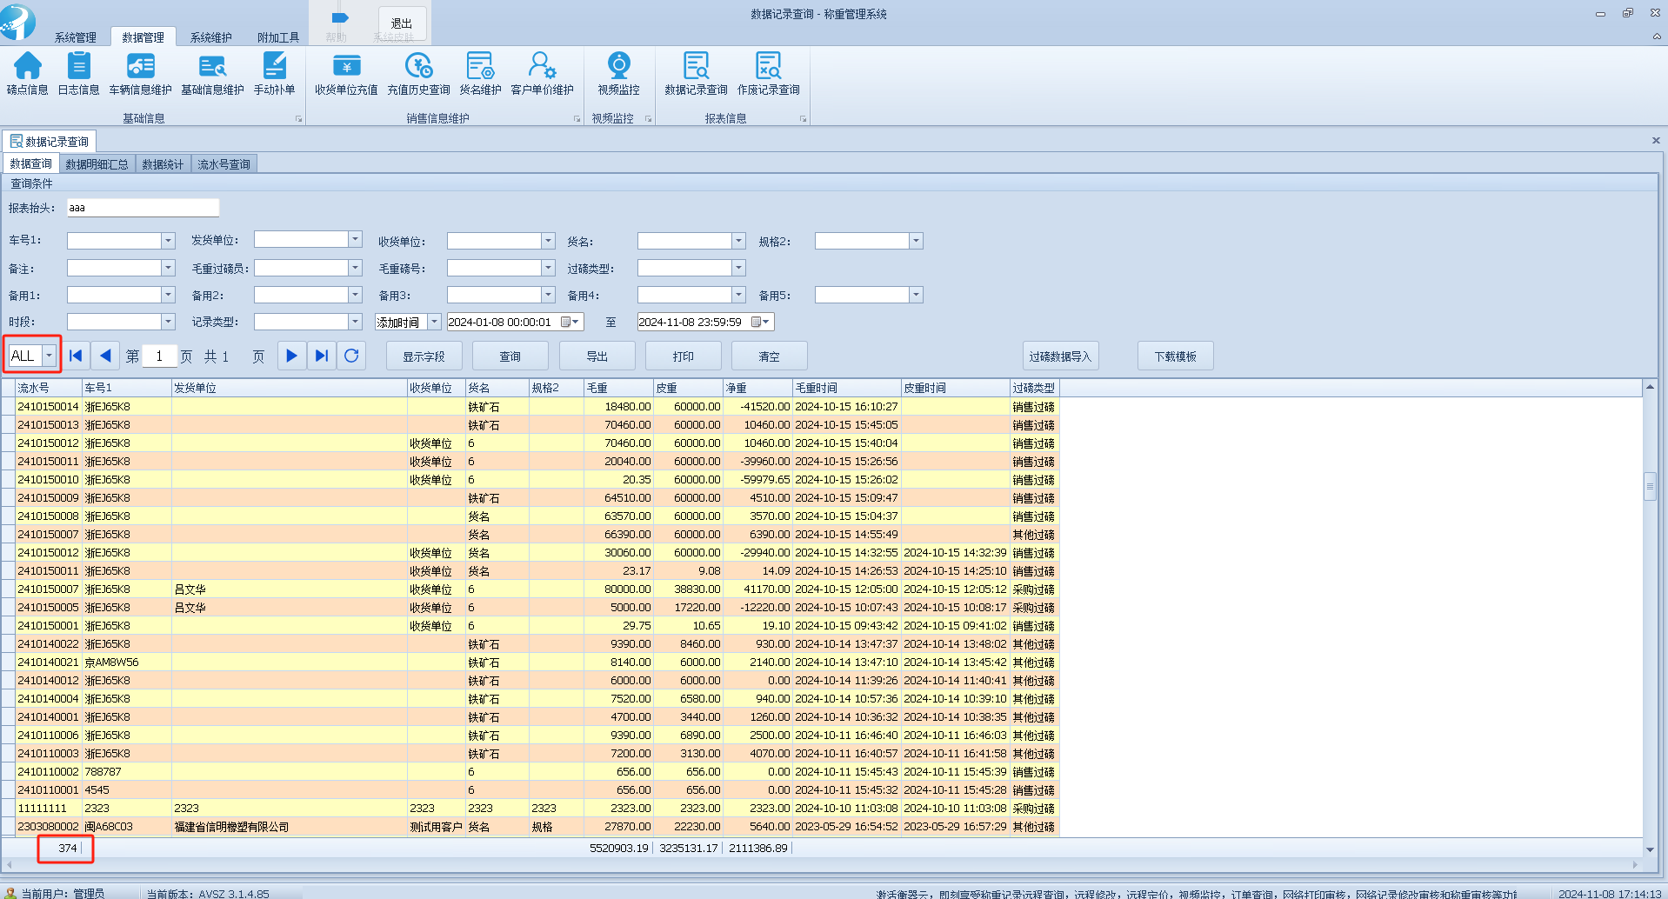Expand the 规格2 filter dropdown
Image resolution: width=1668 pixels, height=899 pixels.
click(x=916, y=241)
